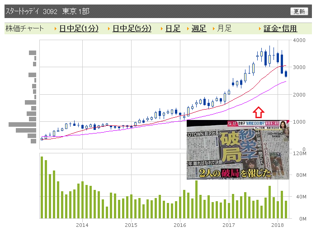
Task: Click the tallest first green volume bar
Action: coord(42,187)
